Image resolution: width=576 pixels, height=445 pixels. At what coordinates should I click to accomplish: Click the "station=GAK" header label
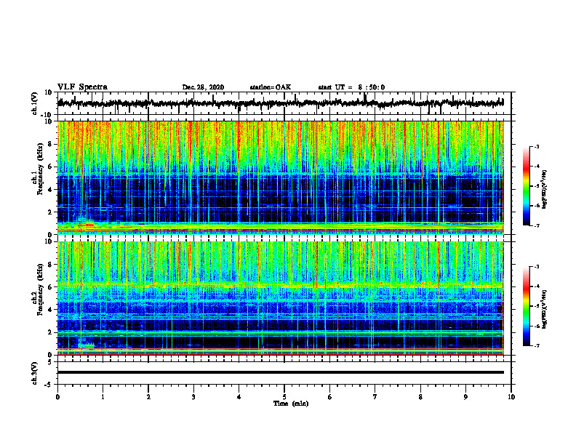[271, 87]
